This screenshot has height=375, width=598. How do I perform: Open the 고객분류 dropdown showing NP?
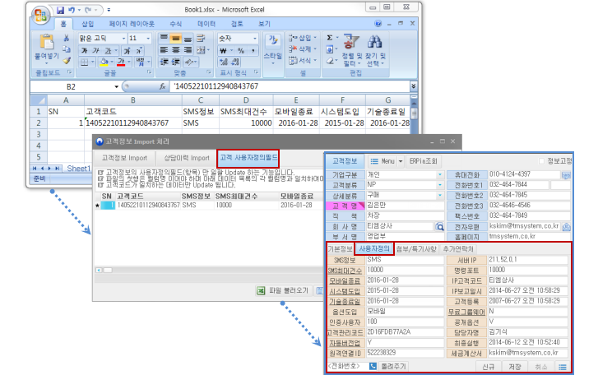point(440,185)
